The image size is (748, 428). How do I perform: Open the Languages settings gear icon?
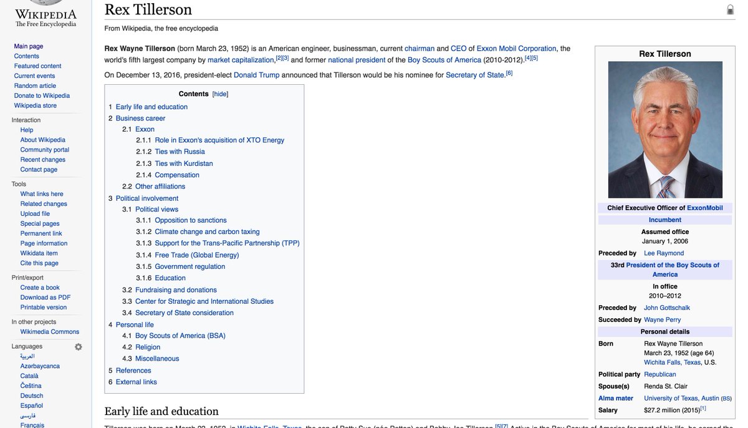79,347
